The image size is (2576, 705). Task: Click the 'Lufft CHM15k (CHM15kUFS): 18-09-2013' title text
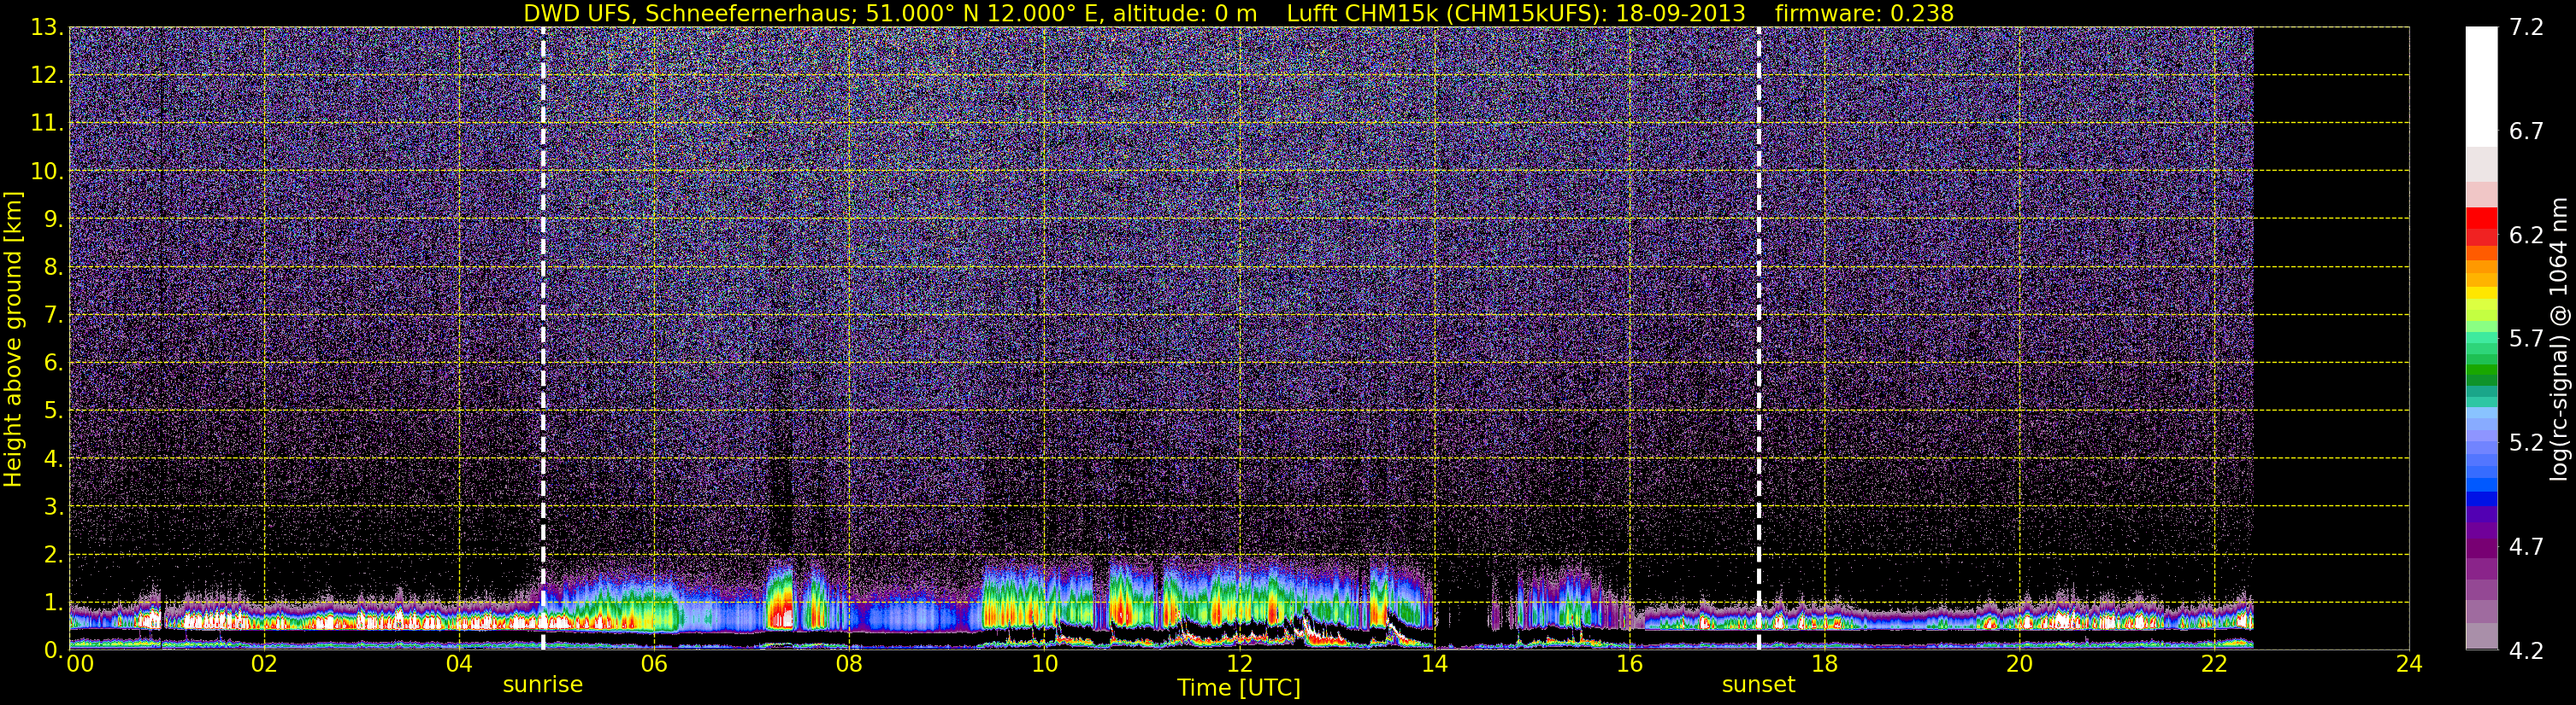click(1516, 13)
